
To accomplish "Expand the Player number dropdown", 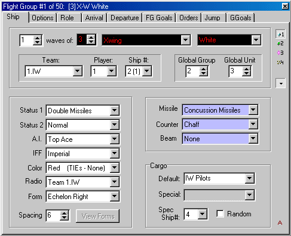I will (x=112, y=71).
